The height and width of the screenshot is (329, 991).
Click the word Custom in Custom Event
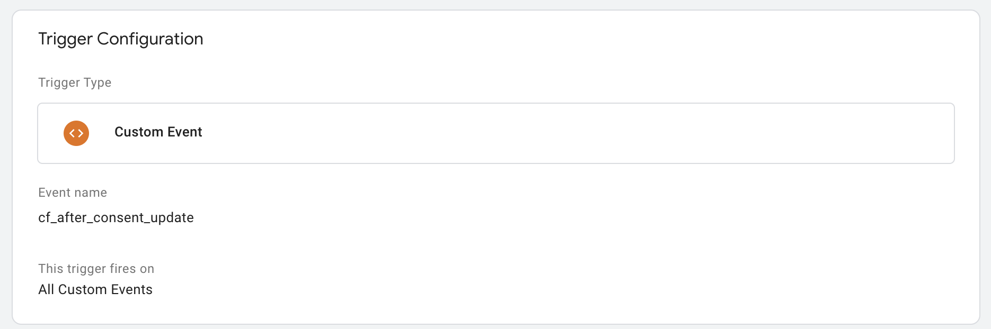pyautogui.click(x=139, y=132)
